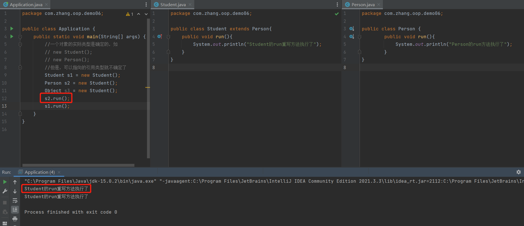Image resolution: width=524 pixels, height=226 pixels.
Task: Go to next highlighted problem arrow
Action: click(x=146, y=14)
